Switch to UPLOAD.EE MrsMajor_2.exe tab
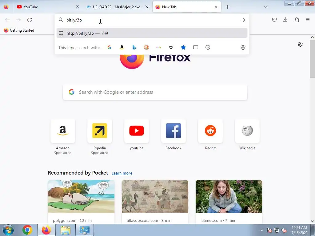 pos(117,7)
